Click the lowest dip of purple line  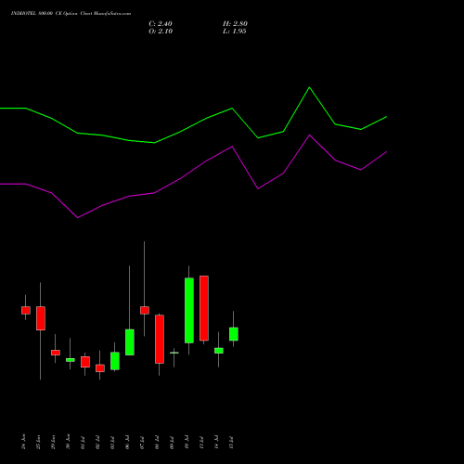(77, 218)
